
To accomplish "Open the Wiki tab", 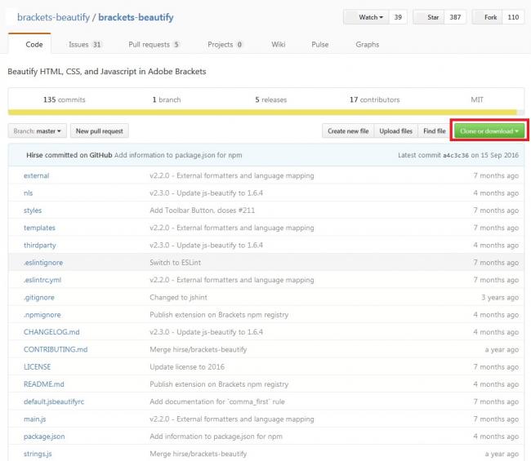I will (279, 44).
